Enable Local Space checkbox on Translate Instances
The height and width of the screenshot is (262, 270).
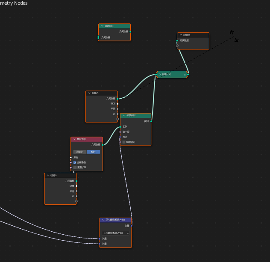[124, 142]
